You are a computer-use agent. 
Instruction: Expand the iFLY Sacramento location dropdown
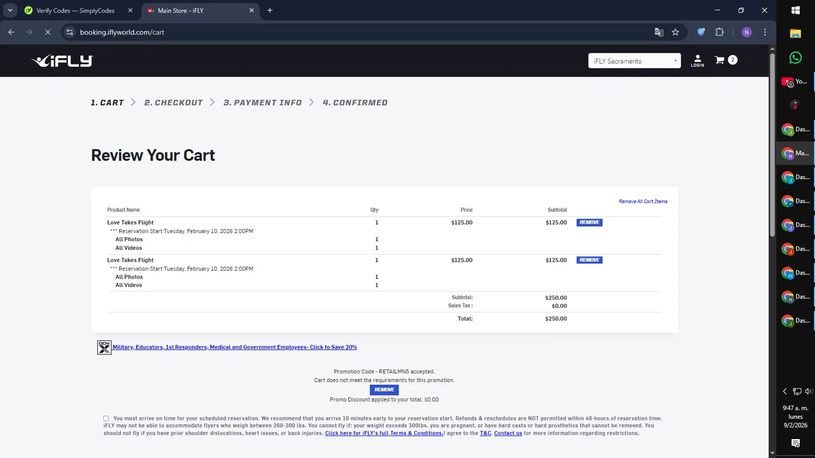[x=635, y=61]
